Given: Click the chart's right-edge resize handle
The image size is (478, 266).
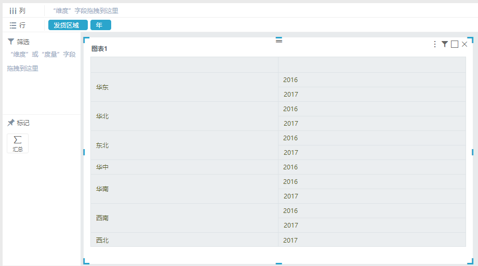Looking at the screenshot, I should click(x=472, y=152).
